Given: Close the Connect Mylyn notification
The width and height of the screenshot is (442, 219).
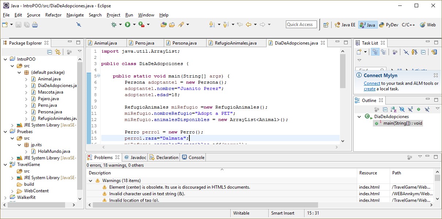Looking at the screenshot, I should pyautogui.click(x=436, y=75).
